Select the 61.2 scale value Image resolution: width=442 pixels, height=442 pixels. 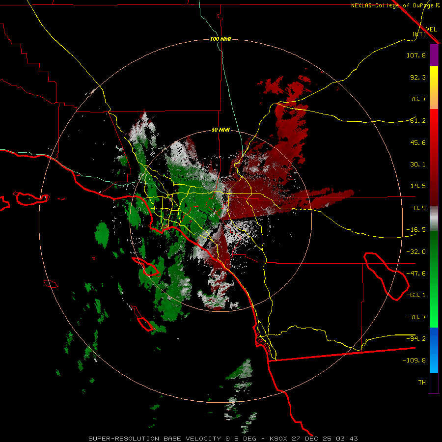click(x=418, y=121)
